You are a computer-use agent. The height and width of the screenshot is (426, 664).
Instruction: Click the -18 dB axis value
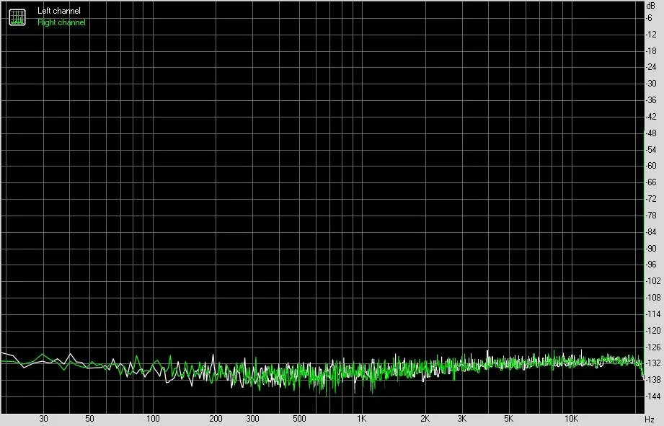click(x=651, y=50)
